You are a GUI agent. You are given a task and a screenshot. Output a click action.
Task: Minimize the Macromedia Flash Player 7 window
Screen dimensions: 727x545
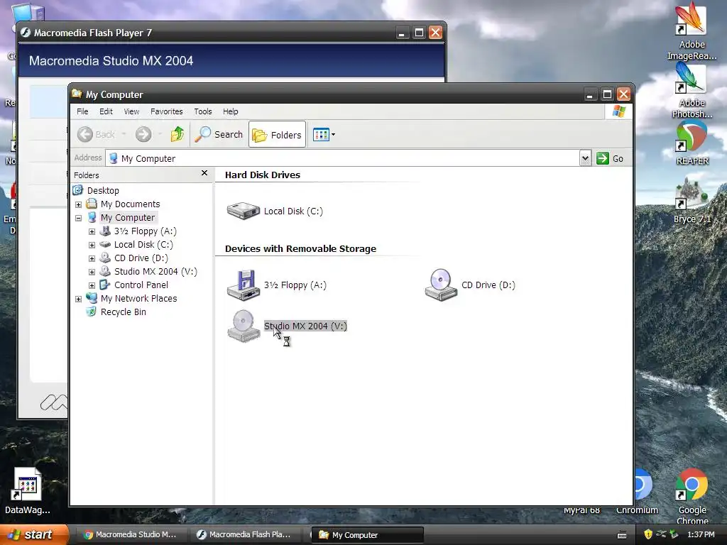click(x=402, y=33)
